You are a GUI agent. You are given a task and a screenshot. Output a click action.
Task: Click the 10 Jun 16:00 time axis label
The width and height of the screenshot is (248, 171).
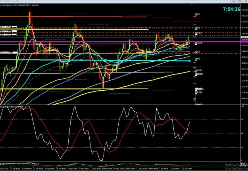click(x=186, y=169)
